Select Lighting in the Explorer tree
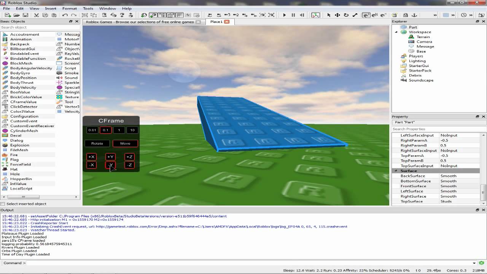This screenshot has width=487, height=274. click(x=417, y=61)
